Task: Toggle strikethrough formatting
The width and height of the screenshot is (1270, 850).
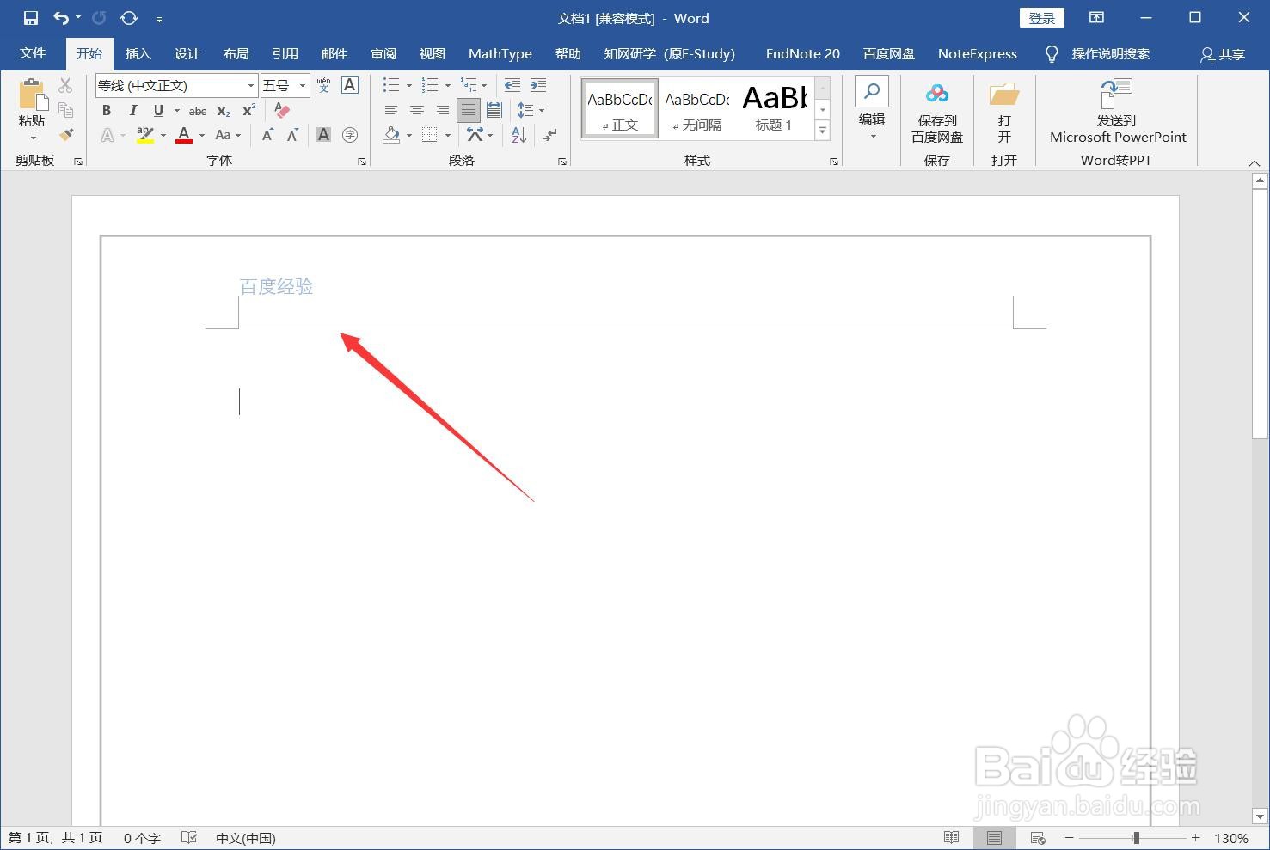Action: (198, 110)
